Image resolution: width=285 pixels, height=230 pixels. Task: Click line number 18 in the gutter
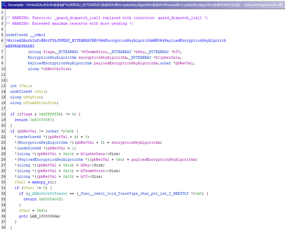coord(3,114)
